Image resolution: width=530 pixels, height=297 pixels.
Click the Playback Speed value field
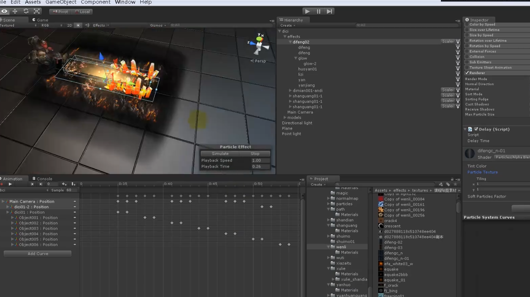[261, 161]
